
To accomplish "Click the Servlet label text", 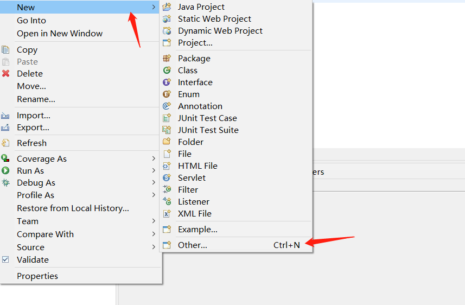I will (192, 177).
